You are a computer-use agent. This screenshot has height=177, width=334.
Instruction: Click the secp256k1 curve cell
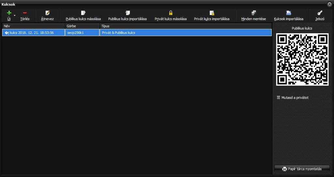82,33
